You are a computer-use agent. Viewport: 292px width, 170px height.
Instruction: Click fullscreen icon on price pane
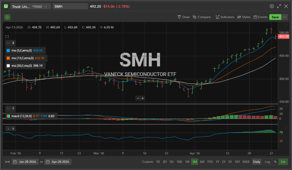click(x=7, y=36)
